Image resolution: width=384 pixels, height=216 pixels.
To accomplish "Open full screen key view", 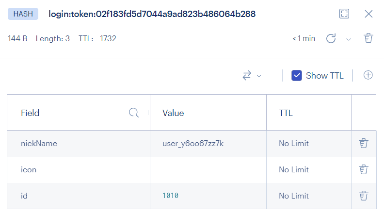I will 344,14.
